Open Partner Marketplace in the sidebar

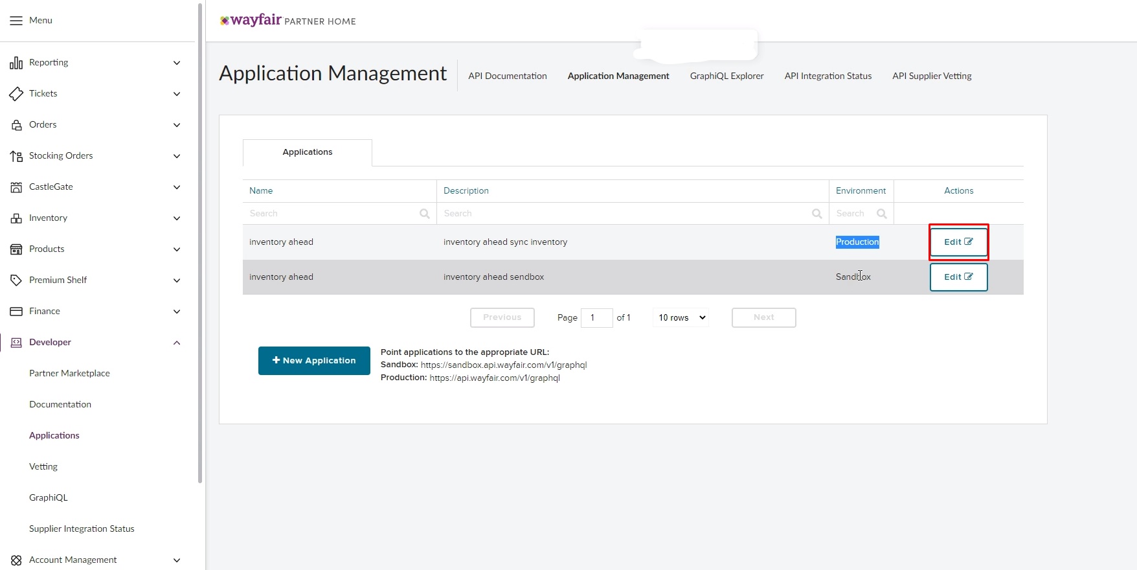click(69, 374)
